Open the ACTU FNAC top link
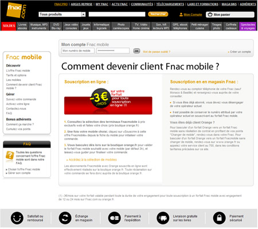This screenshot has height=229, width=258. (x=120, y=4)
